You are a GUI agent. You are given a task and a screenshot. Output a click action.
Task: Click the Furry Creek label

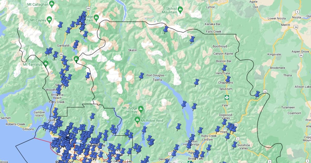[x=56, y=102]
